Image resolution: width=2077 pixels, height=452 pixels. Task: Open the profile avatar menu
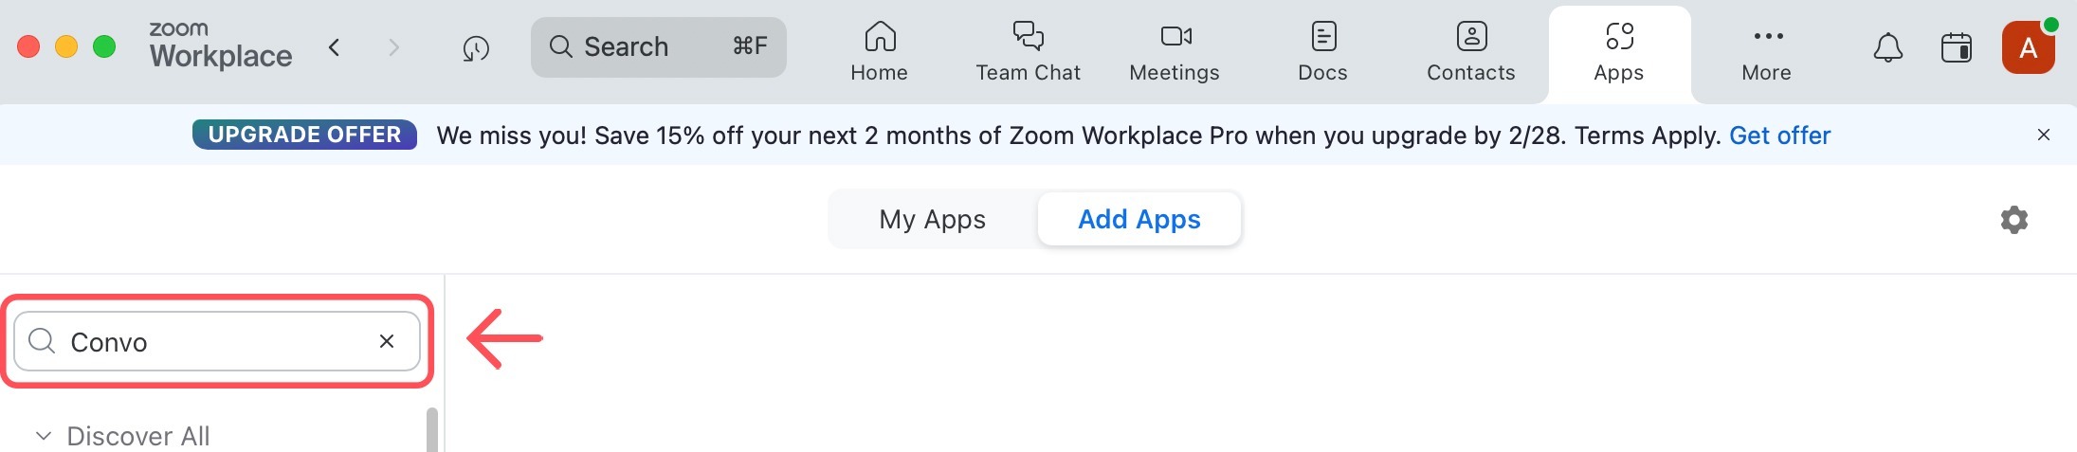[2028, 47]
